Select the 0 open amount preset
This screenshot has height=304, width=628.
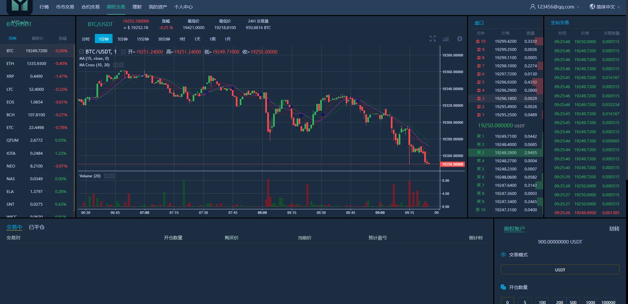tap(507, 302)
